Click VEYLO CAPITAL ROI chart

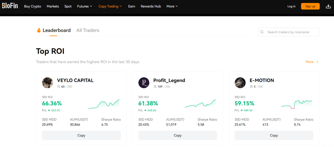104,104
